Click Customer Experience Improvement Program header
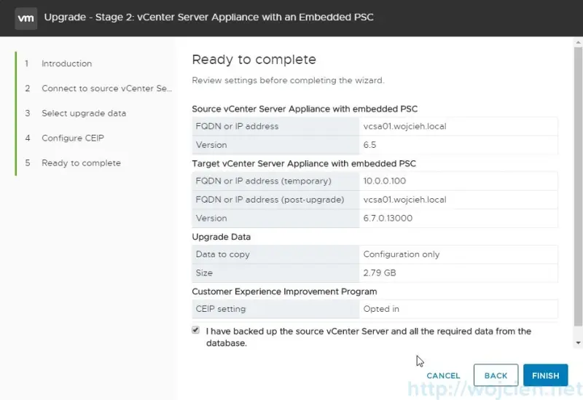 click(284, 291)
